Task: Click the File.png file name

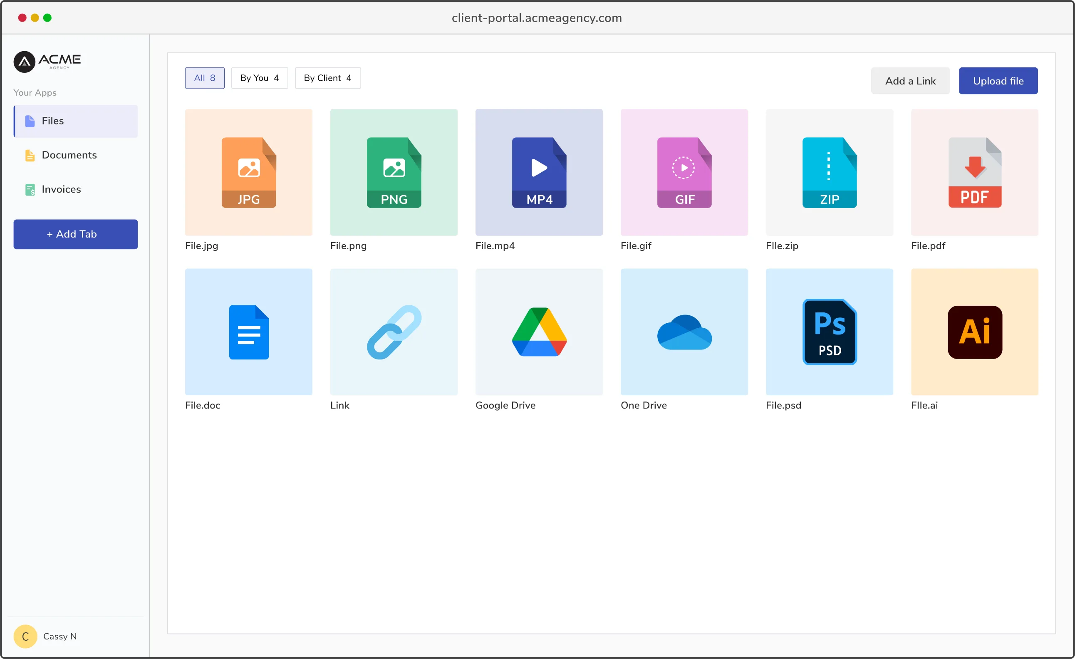Action: (349, 246)
